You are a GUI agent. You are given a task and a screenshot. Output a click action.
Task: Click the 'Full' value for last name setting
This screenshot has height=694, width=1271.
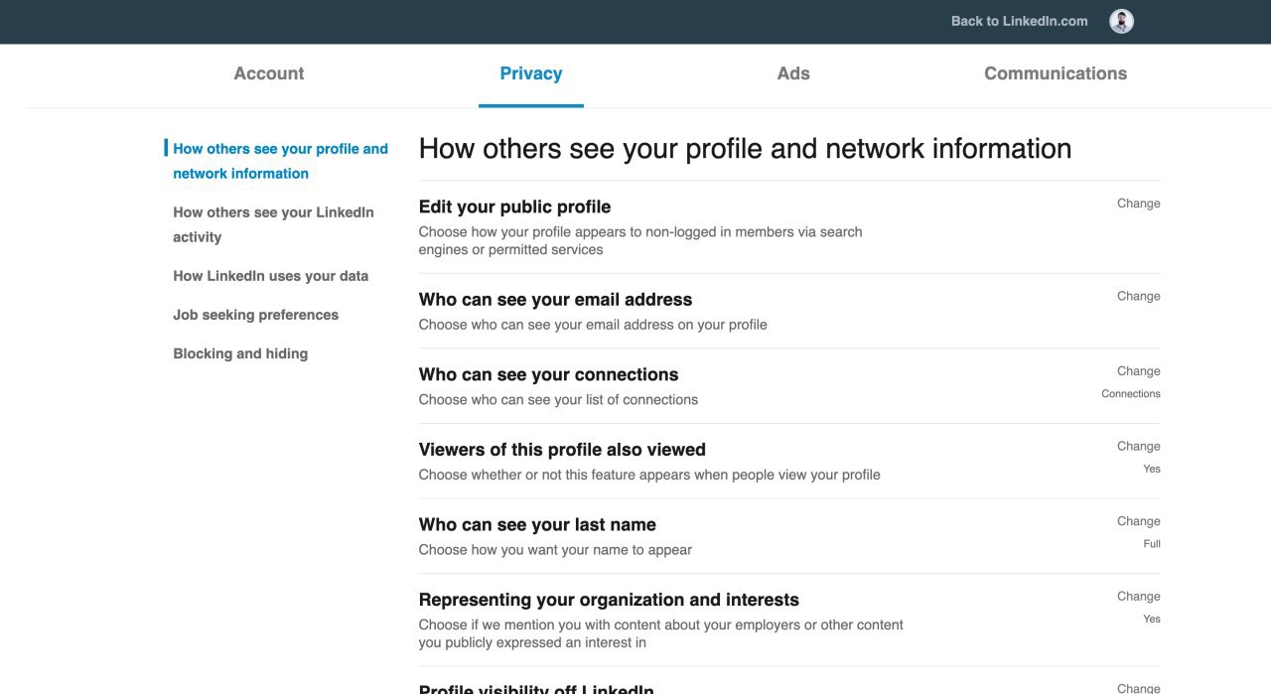[1151, 544]
